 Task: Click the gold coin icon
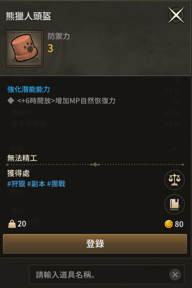pyautogui.click(x=169, y=224)
